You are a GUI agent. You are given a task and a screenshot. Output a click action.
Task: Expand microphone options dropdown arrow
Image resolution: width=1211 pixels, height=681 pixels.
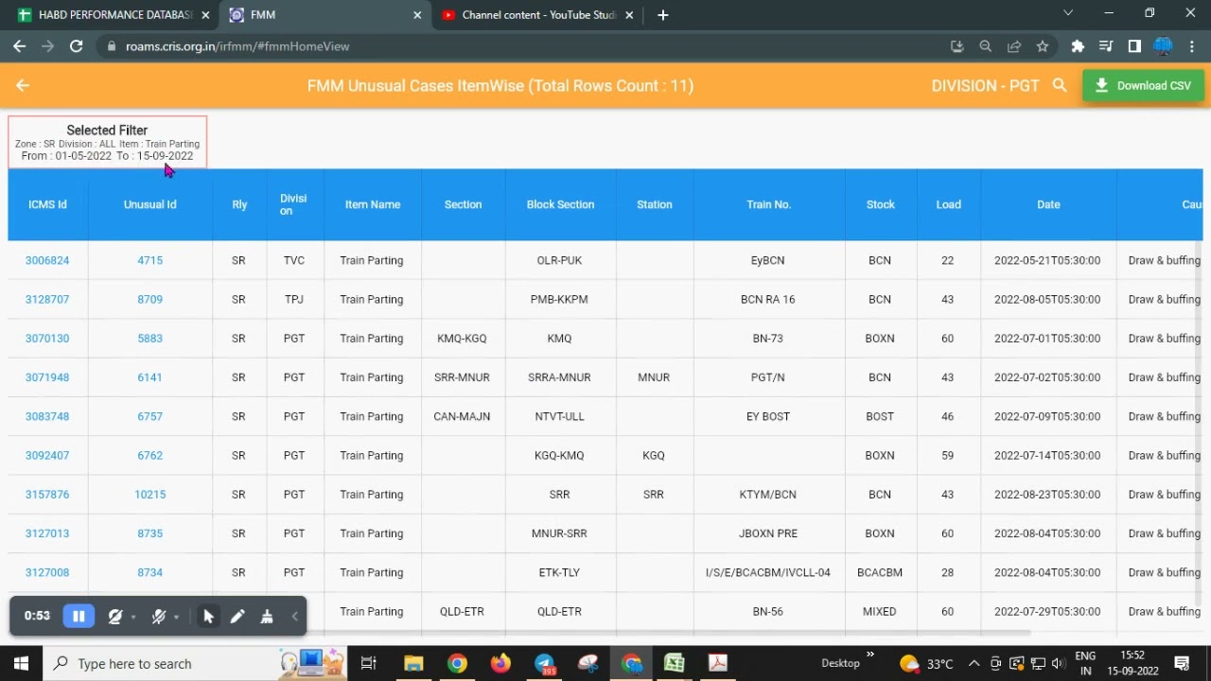click(x=176, y=618)
